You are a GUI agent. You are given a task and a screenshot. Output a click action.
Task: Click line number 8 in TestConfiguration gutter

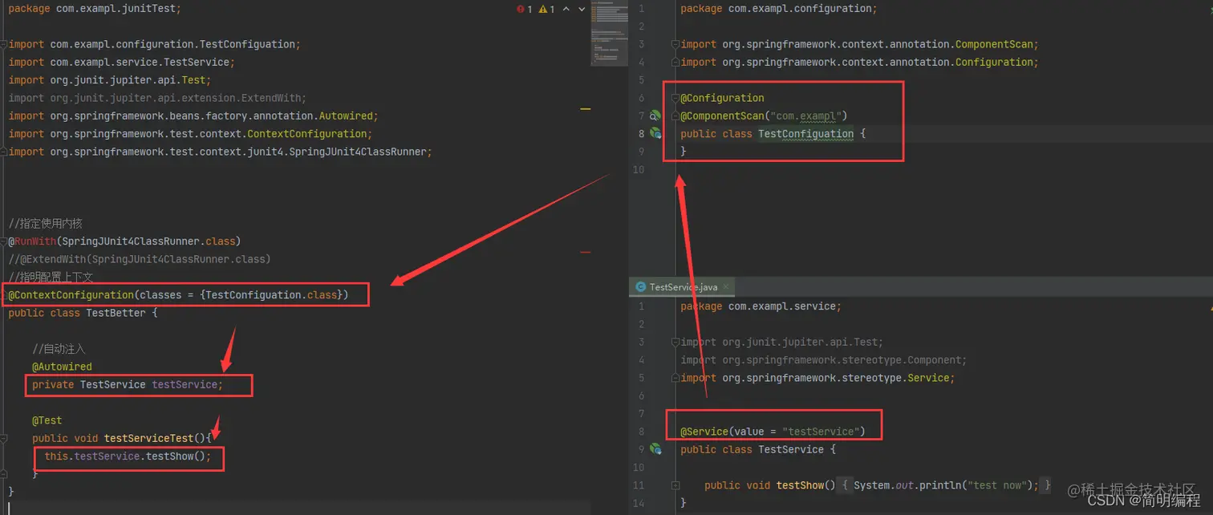(641, 134)
